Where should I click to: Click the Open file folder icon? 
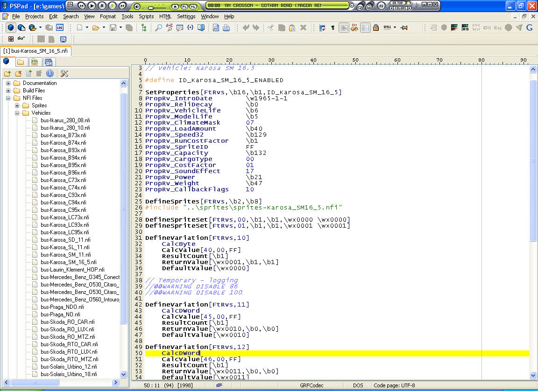96,28
